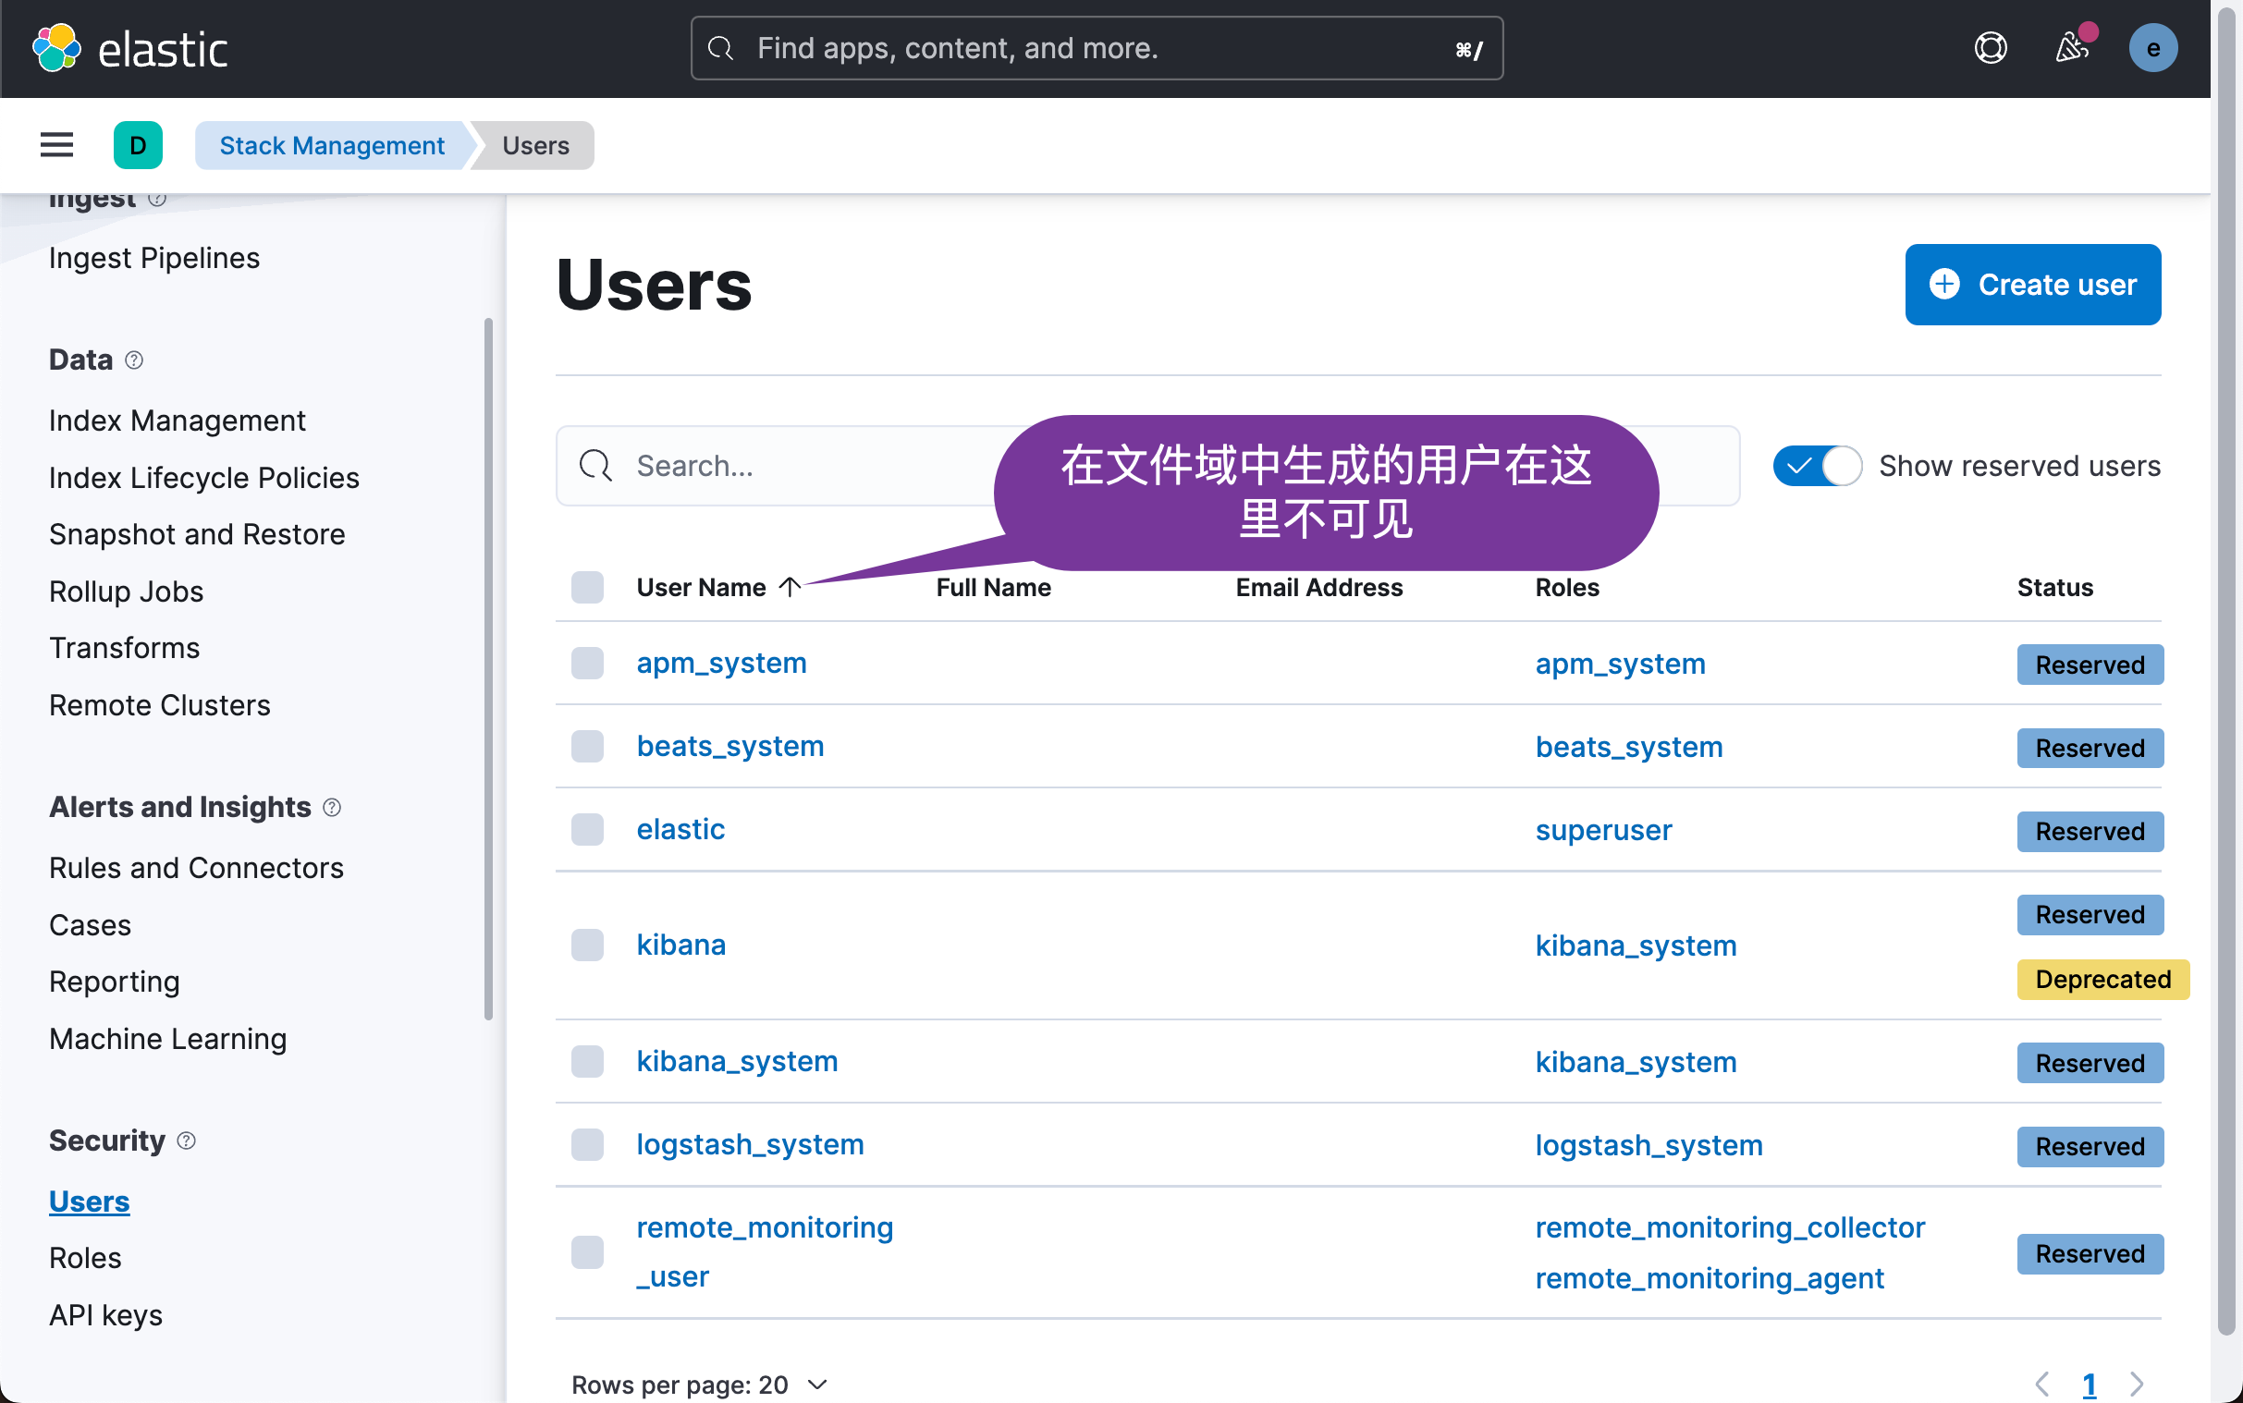Open kibana user link
The height and width of the screenshot is (1403, 2243).
coord(681,945)
